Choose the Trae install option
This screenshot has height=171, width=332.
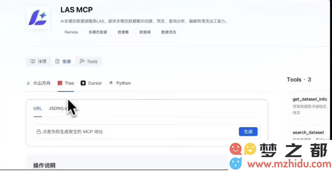pyautogui.click(x=66, y=83)
